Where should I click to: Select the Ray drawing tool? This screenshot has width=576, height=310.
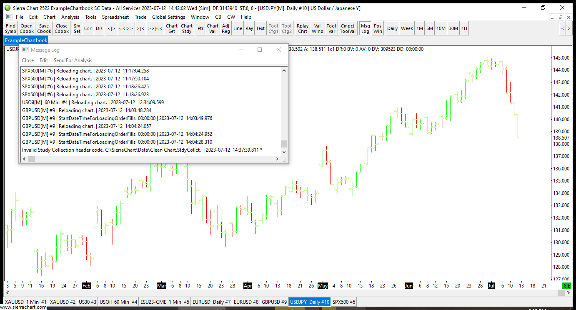pos(249,28)
